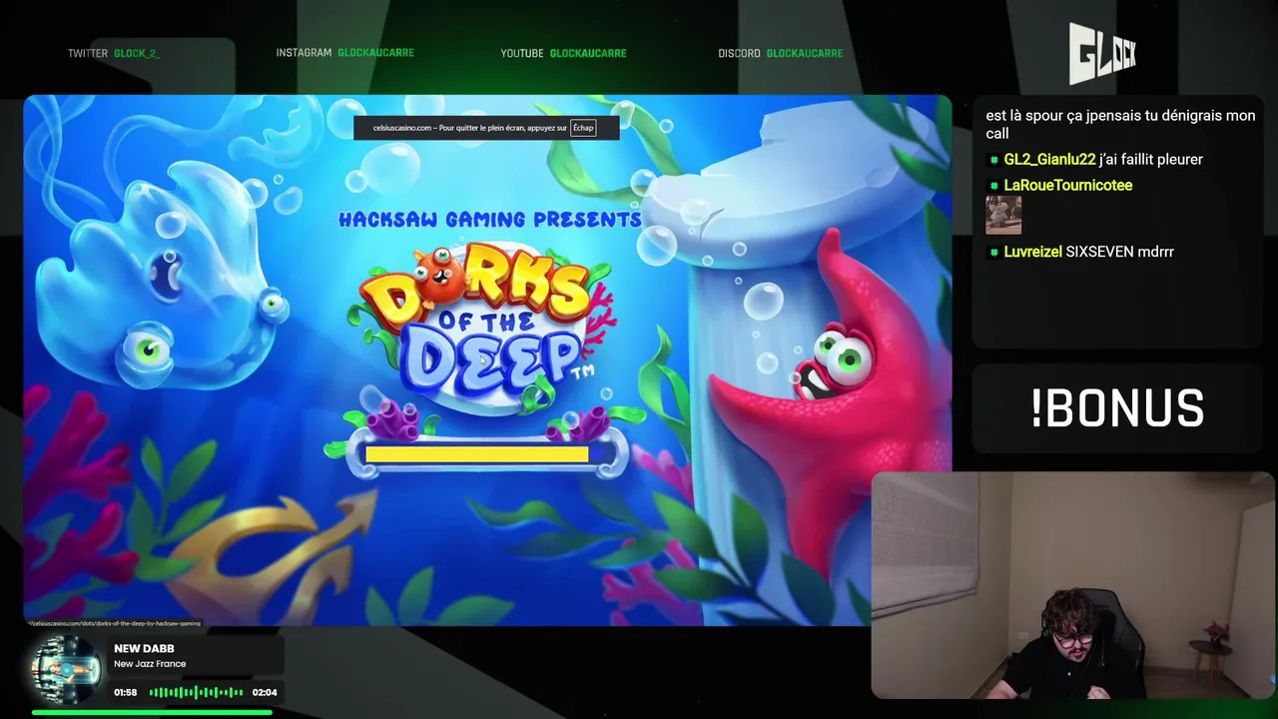Click the celsiuscasino.com fullscreen notice text
Screen dimensions: 1278x719
tap(469, 128)
